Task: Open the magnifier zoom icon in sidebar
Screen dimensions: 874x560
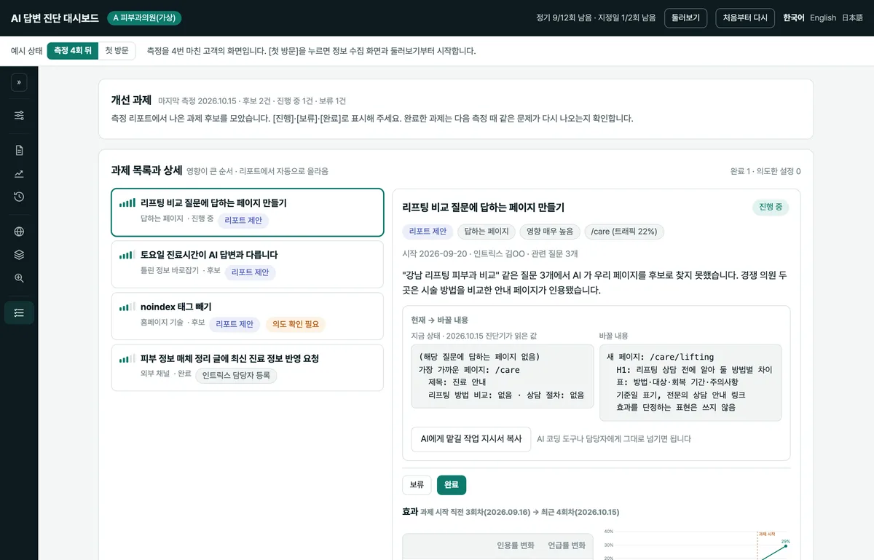Action: (19, 278)
